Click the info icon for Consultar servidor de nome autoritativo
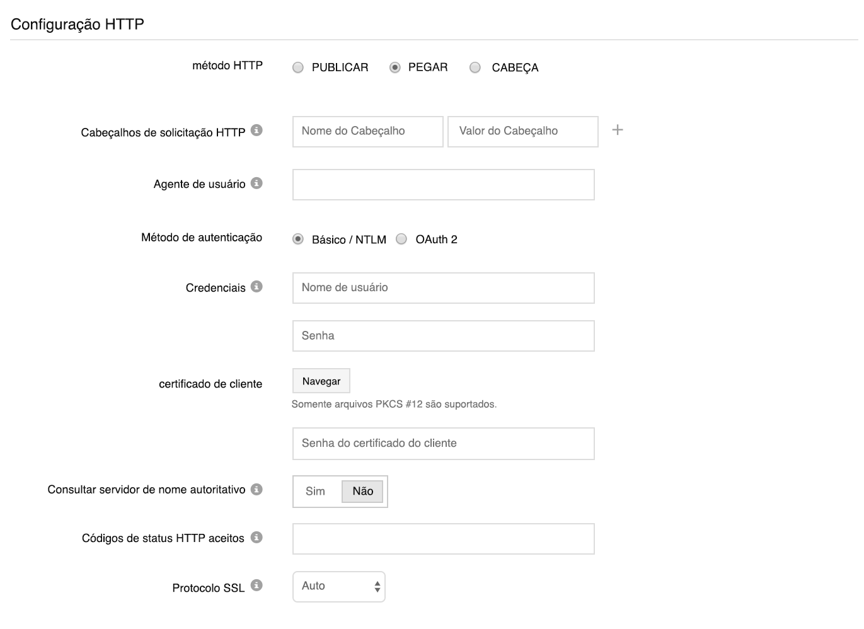This screenshot has height=629, width=864. coord(256,488)
